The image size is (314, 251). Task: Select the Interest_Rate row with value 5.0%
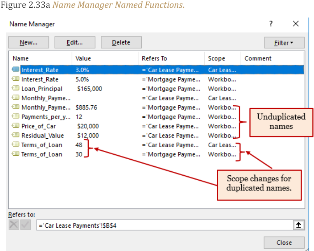(158, 79)
